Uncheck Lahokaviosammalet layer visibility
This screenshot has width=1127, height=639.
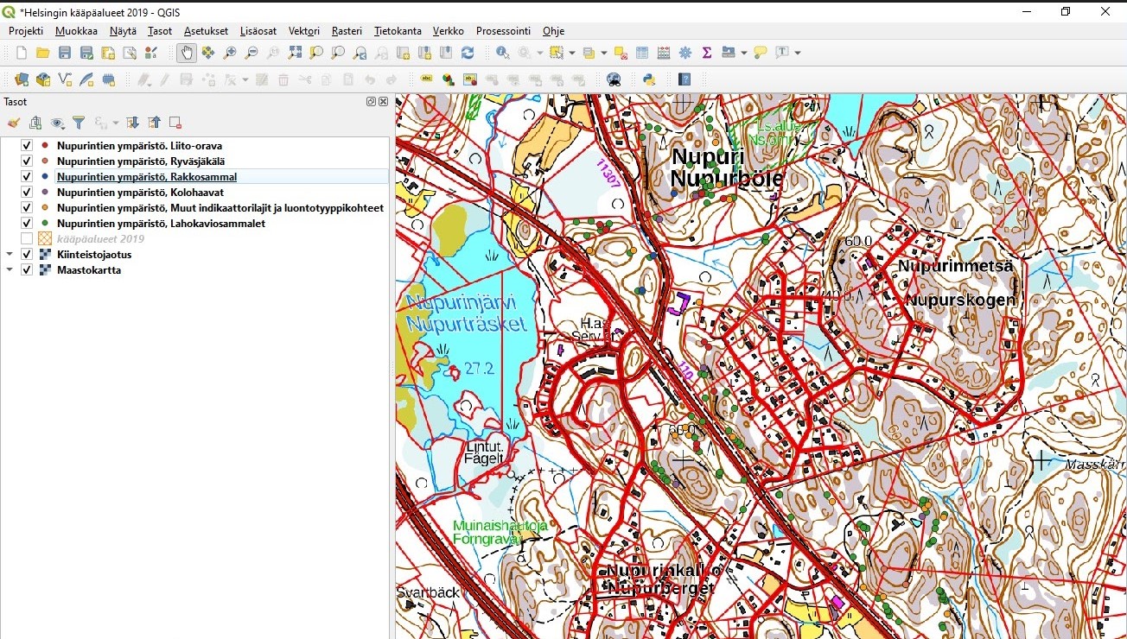tap(27, 224)
